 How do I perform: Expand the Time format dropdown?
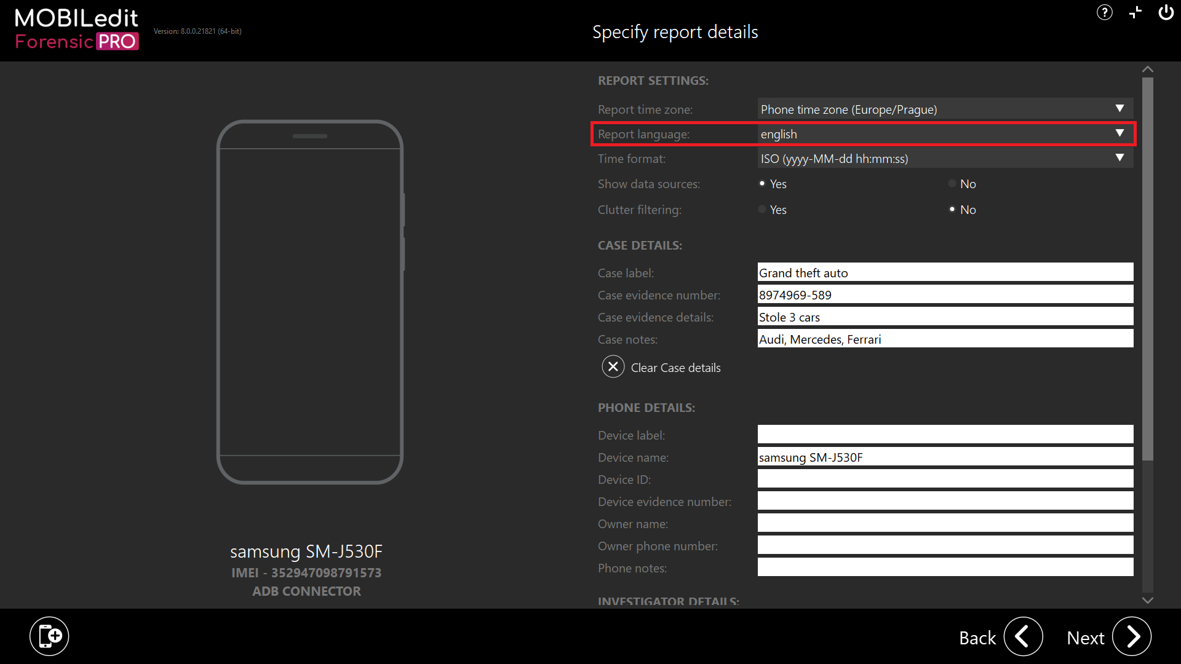(x=945, y=159)
